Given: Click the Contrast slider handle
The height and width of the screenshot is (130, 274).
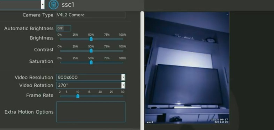Looking at the screenshot, I should (x=91, y=50).
